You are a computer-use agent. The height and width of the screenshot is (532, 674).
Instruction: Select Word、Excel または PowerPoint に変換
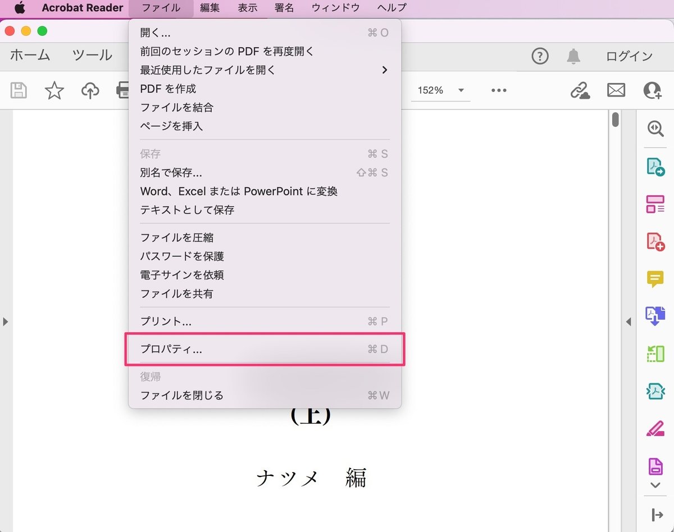(x=265, y=191)
